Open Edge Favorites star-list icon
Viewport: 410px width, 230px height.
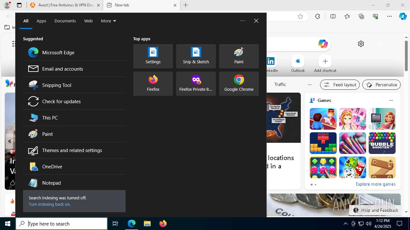[x=347, y=16]
